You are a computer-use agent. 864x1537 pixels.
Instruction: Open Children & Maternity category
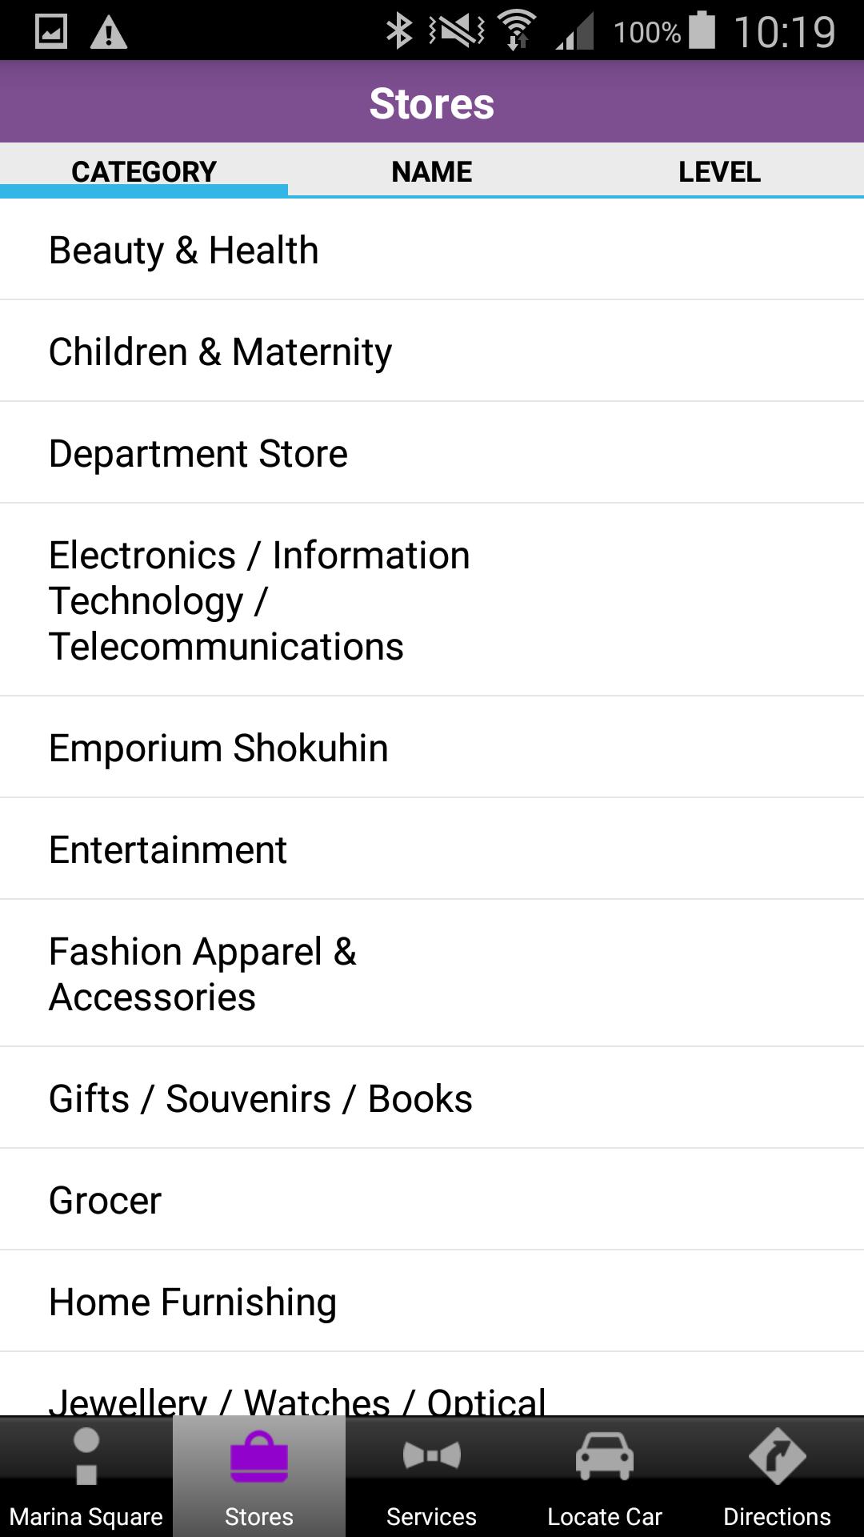tap(221, 352)
